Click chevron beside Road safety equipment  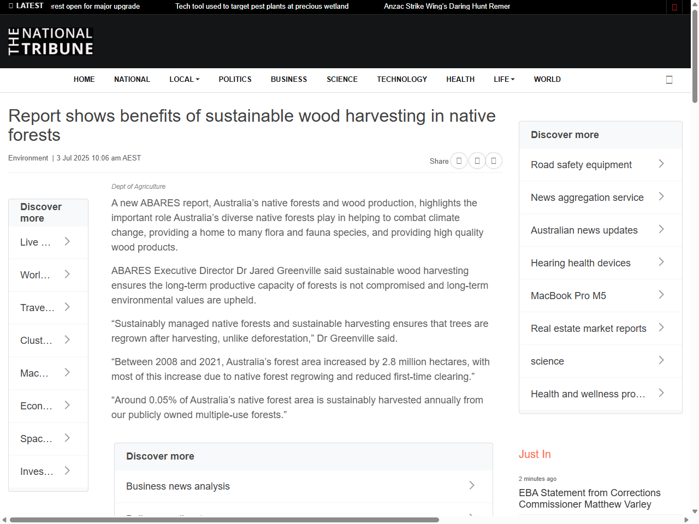coord(661,164)
